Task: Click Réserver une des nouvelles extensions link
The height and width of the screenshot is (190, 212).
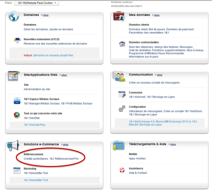Action: (x=55, y=44)
